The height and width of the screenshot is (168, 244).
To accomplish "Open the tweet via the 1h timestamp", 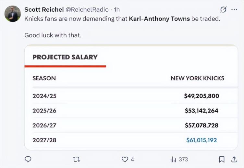I will click(x=116, y=9).
